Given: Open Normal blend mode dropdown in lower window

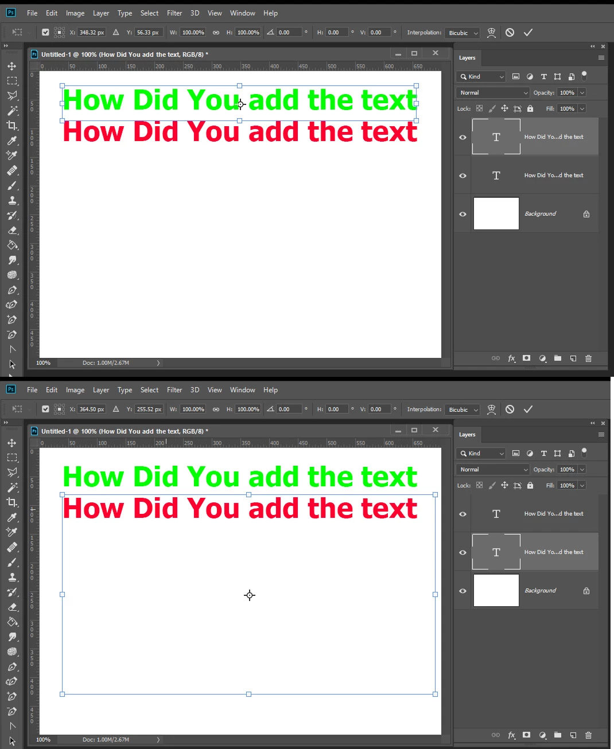Looking at the screenshot, I should tap(493, 470).
